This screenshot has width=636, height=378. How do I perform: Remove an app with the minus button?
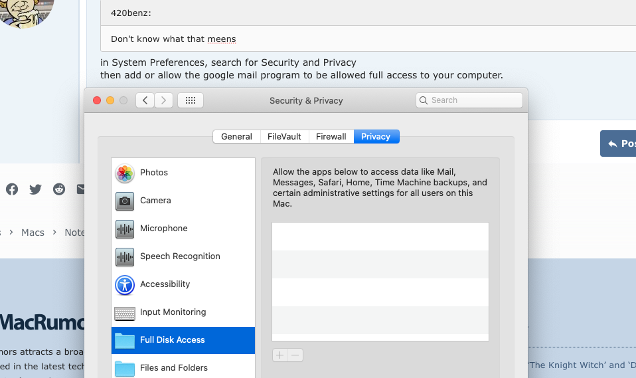click(296, 355)
